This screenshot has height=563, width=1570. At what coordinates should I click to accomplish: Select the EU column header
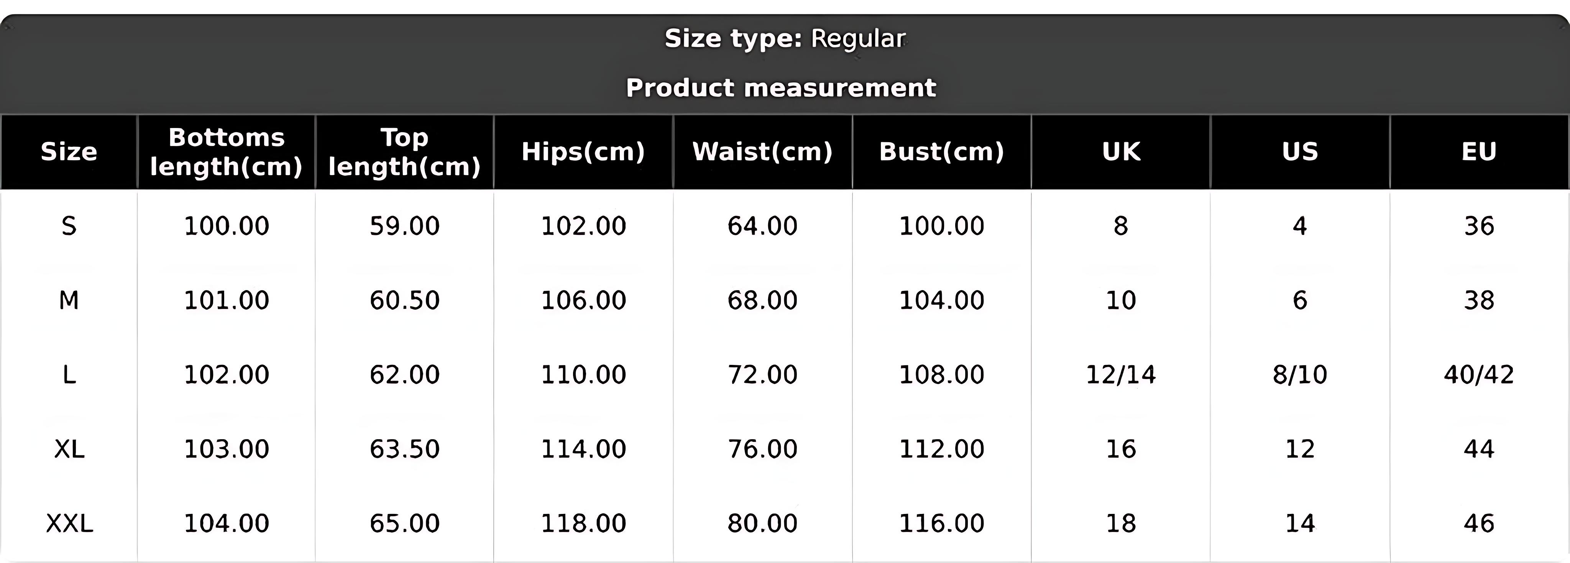click(x=1479, y=152)
